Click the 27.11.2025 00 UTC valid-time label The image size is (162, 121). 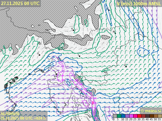pos(20,3)
